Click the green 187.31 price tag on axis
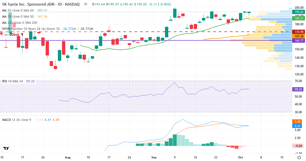This screenshot has height=161, width=306. [x=299, y=18]
